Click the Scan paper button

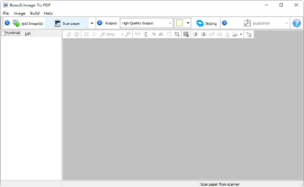(67, 23)
